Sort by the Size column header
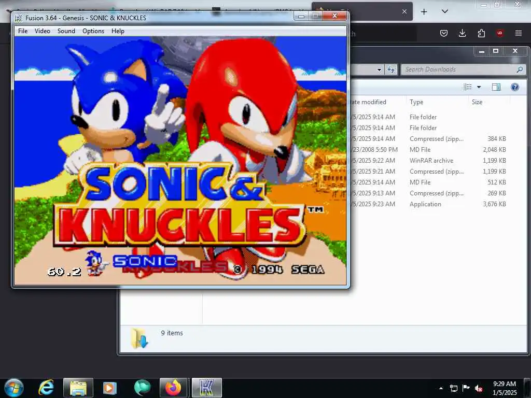This screenshot has width=531, height=398. pos(477,102)
